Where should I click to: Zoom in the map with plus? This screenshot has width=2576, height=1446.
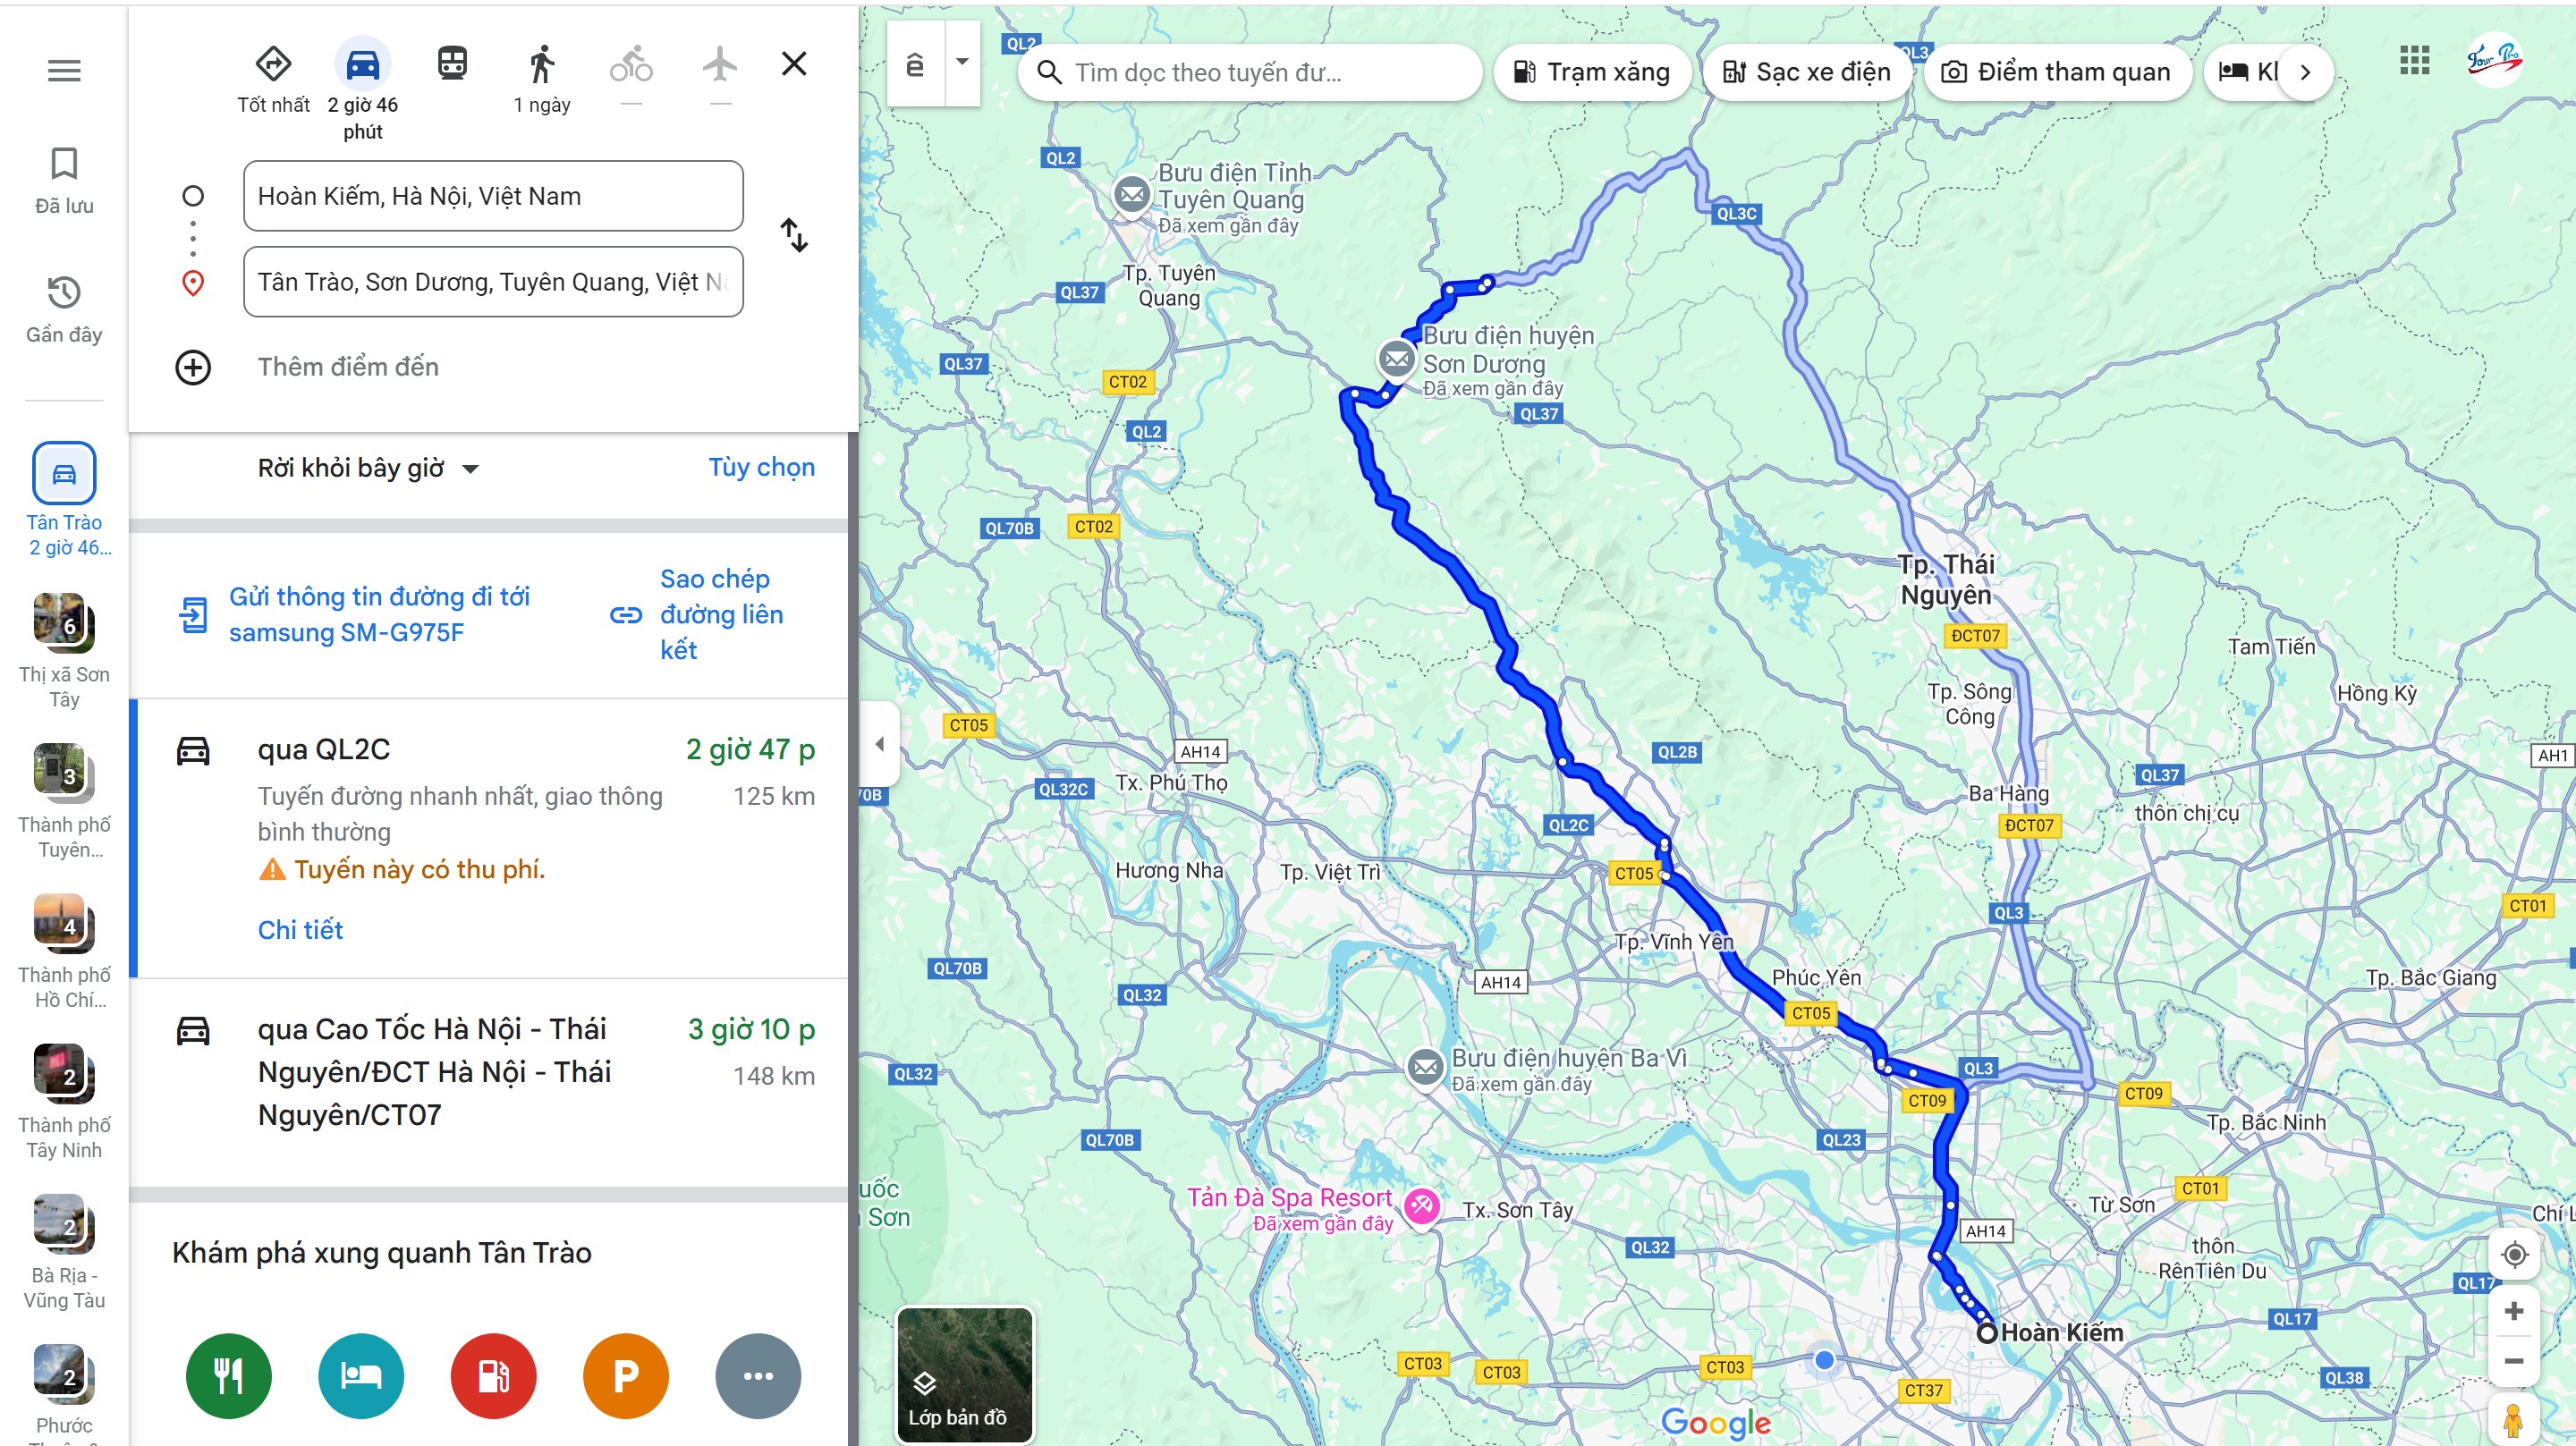tap(2514, 1311)
